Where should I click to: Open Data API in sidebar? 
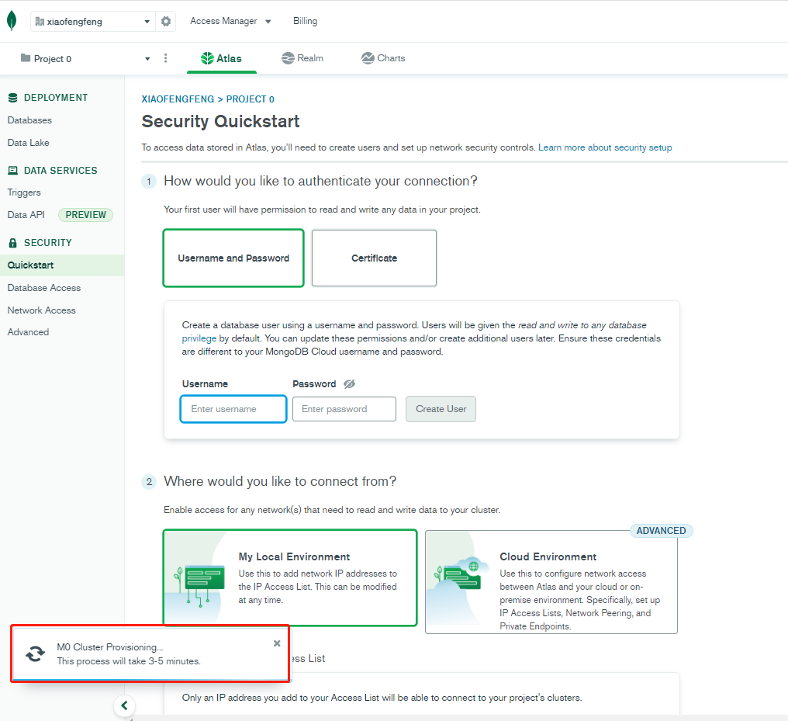[26, 215]
